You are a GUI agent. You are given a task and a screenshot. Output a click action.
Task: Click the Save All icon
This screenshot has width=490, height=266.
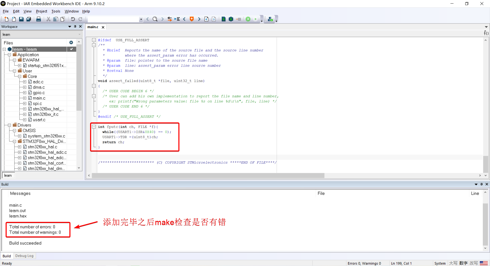(x=29, y=19)
